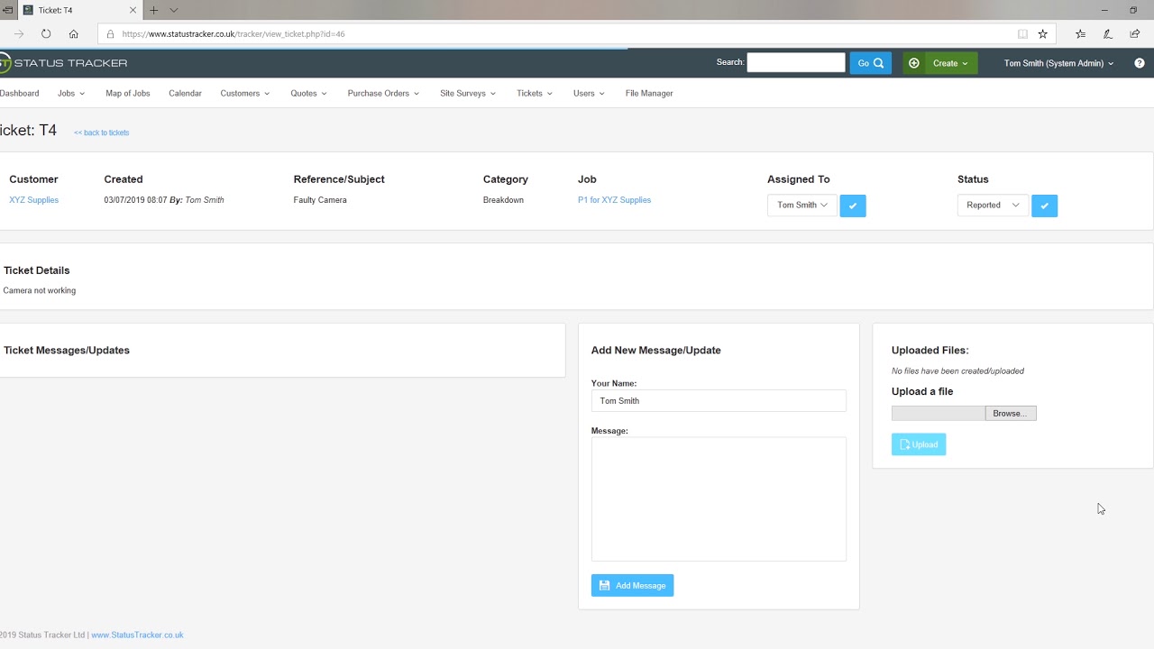Select the Ticket: T4 browser tab
This screenshot has width=1154, height=649.
coord(79,10)
